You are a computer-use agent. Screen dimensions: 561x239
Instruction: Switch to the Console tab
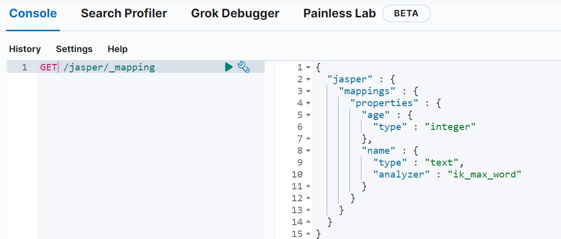(x=33, y=13)
